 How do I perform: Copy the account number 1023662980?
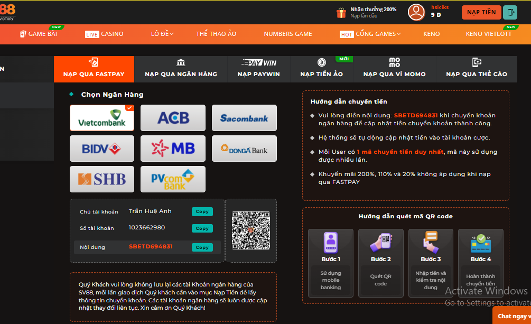pos(202,228)
